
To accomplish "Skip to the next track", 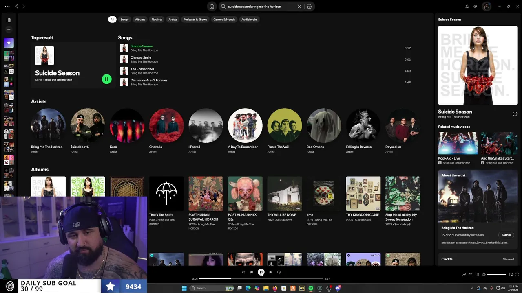I will tap(271, 272).
